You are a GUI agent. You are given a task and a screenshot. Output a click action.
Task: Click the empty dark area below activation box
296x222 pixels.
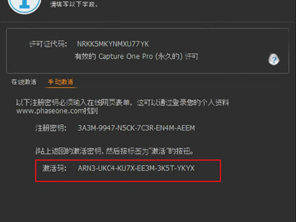click(148, 202)
